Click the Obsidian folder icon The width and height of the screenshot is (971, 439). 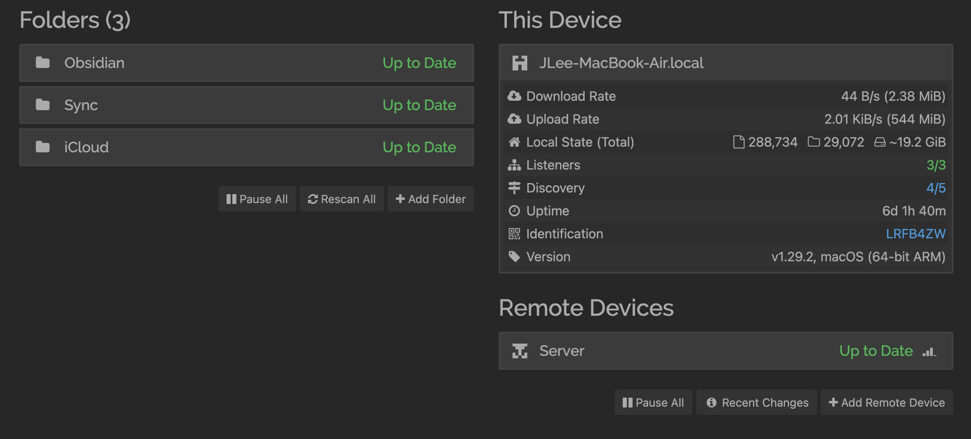pos(43,63)
